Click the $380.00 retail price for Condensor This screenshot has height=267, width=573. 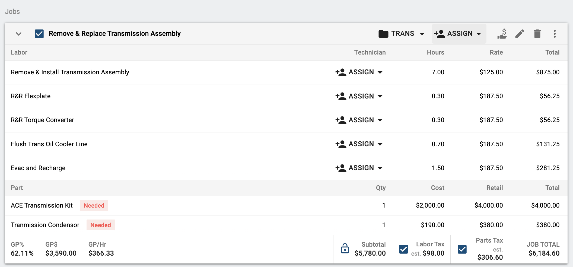tap(491, 225)
